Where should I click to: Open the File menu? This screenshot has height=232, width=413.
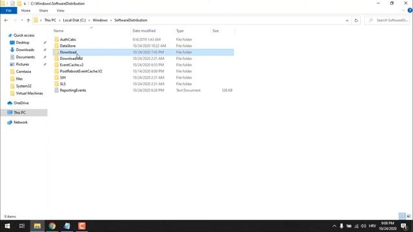click(8, 10)
